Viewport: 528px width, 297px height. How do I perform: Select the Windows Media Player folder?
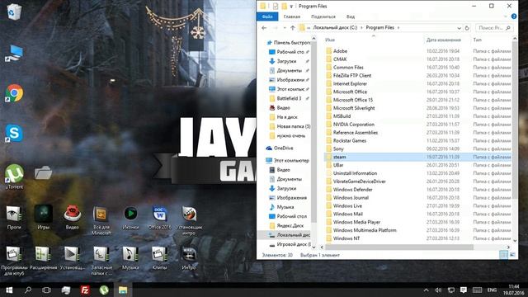[356, 222]
